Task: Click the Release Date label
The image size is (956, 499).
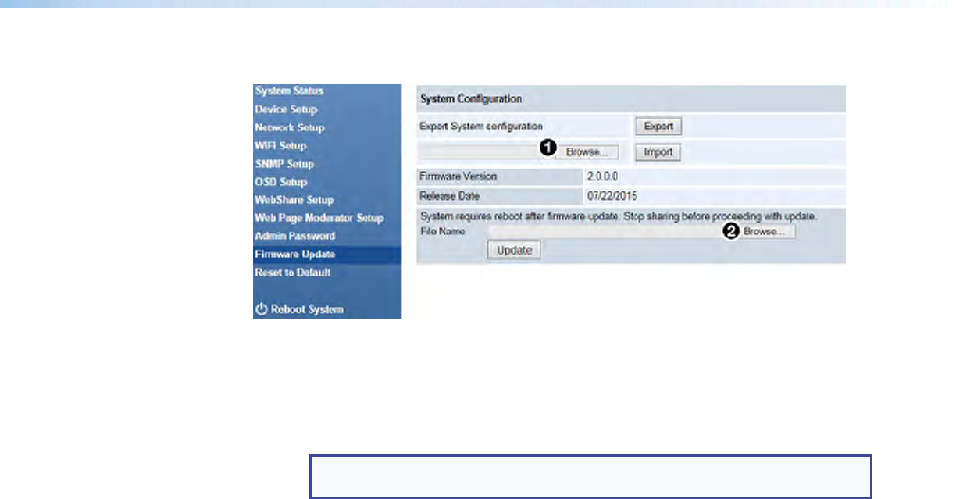Action: point(449,196)
